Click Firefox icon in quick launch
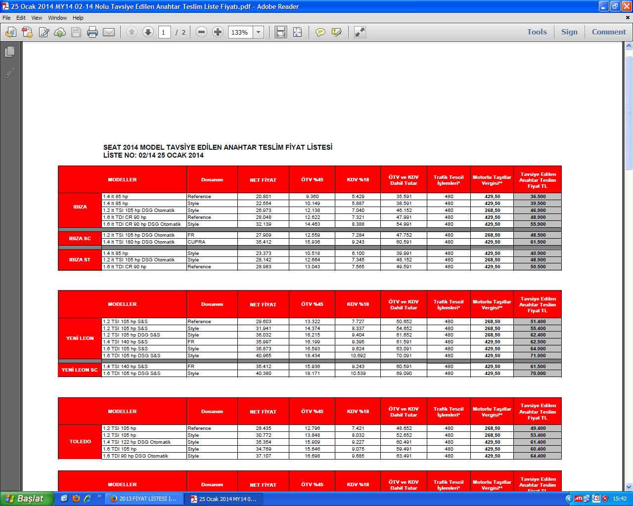The width and height of the screenshot is (633, 506). pyautogui.click(x=76, y=498)
